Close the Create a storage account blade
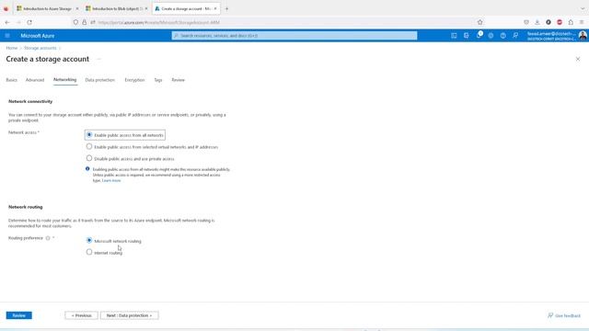Screen dimensions: 589x331 pyautogui.click(x=578, y=59)
